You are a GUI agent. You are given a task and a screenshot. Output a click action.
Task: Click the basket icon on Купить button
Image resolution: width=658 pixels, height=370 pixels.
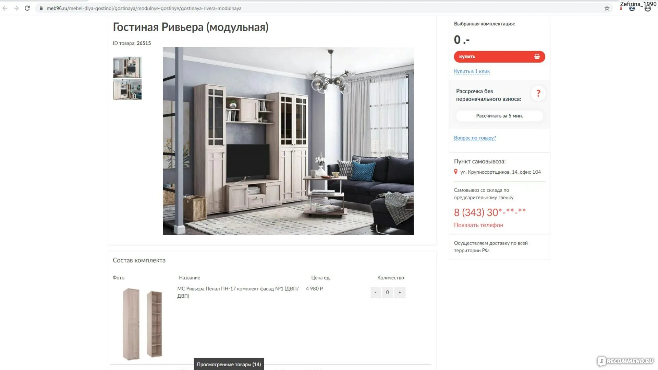[x=537, y=57]
